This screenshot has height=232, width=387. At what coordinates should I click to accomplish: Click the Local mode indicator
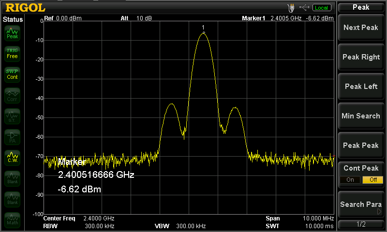coord(322,8)
